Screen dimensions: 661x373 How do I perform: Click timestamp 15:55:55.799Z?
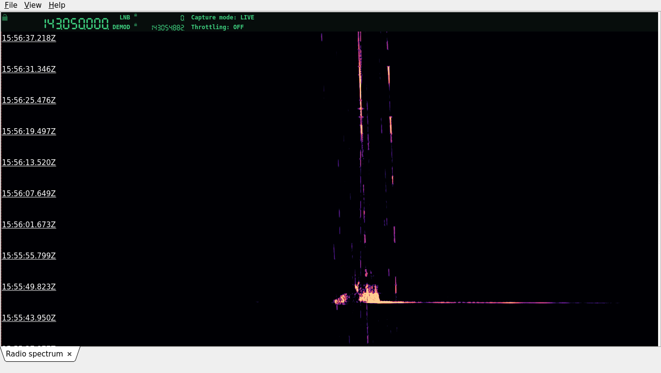[x=29, y=255]
